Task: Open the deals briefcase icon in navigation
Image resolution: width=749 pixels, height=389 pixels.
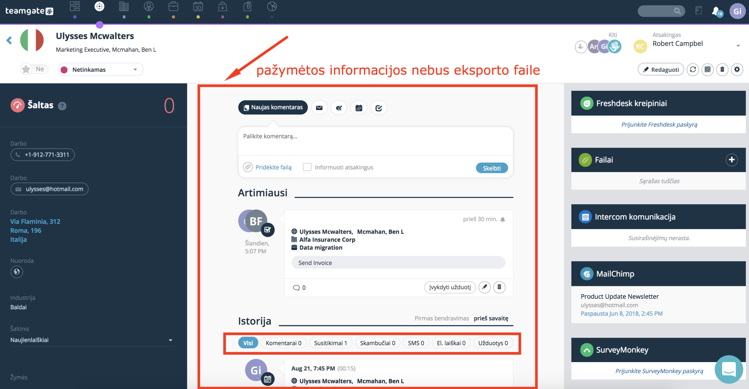Action: tap(173, 6)
